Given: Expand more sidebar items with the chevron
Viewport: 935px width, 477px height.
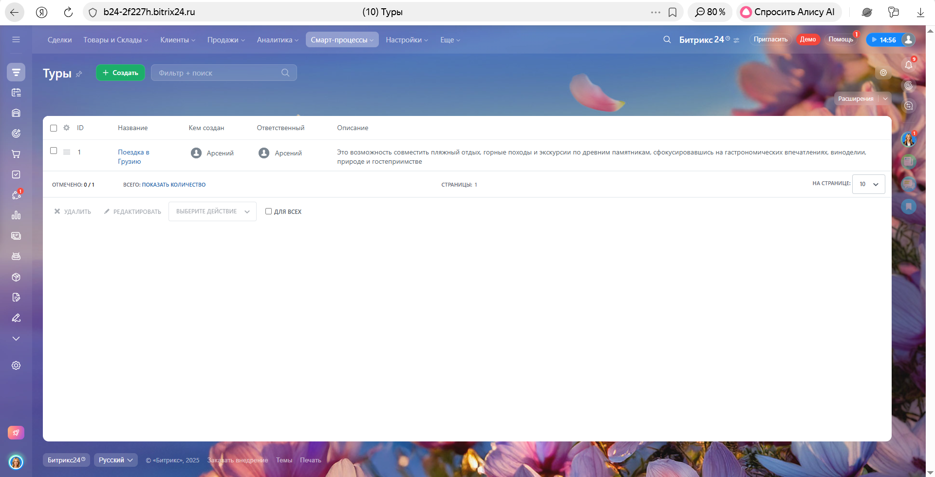Looking at the screenshot, I should click(x=16, y=339).
